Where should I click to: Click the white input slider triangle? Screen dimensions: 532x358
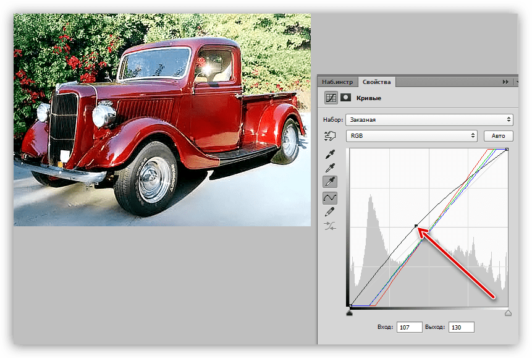pos(508,312)
